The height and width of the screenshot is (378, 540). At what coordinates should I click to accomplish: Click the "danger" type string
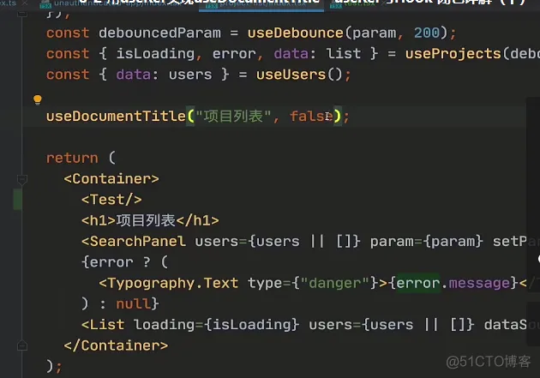[335, 284]
